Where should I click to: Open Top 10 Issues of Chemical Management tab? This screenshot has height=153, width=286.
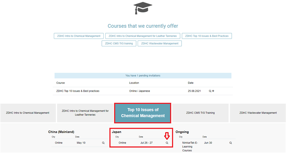pyautogui.click(x=143, y=113)
